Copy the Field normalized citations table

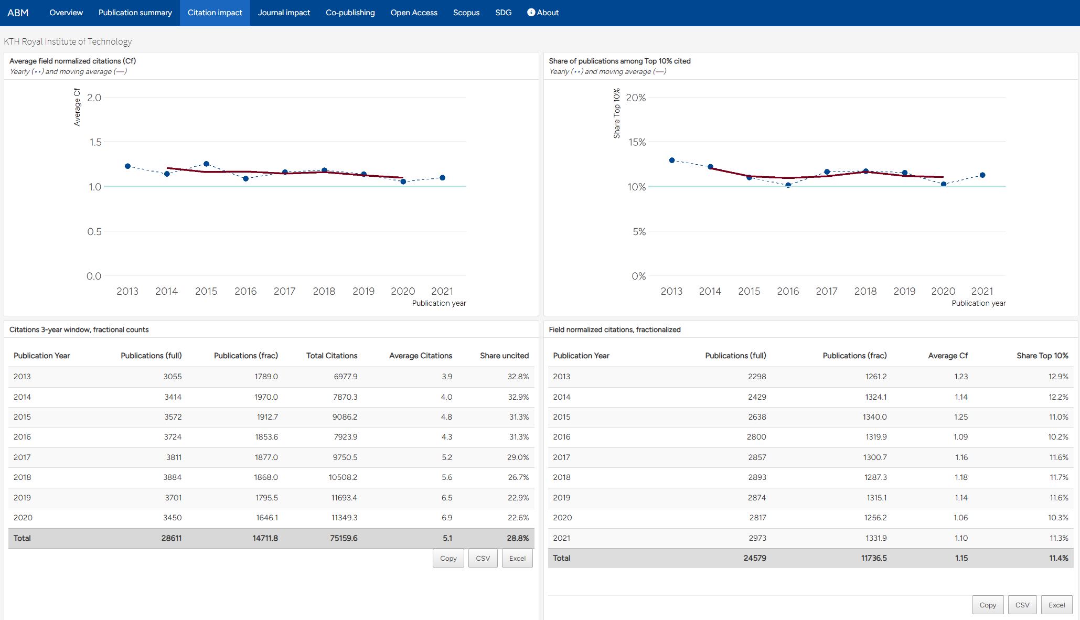pyautogui.click(x=988, y=605)
